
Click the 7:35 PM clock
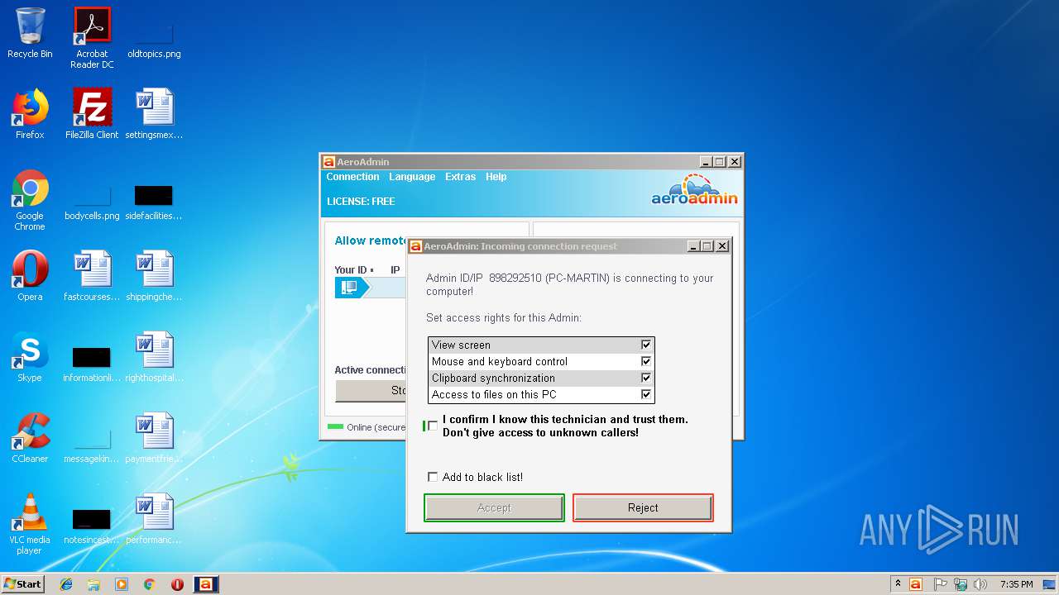1016,584
